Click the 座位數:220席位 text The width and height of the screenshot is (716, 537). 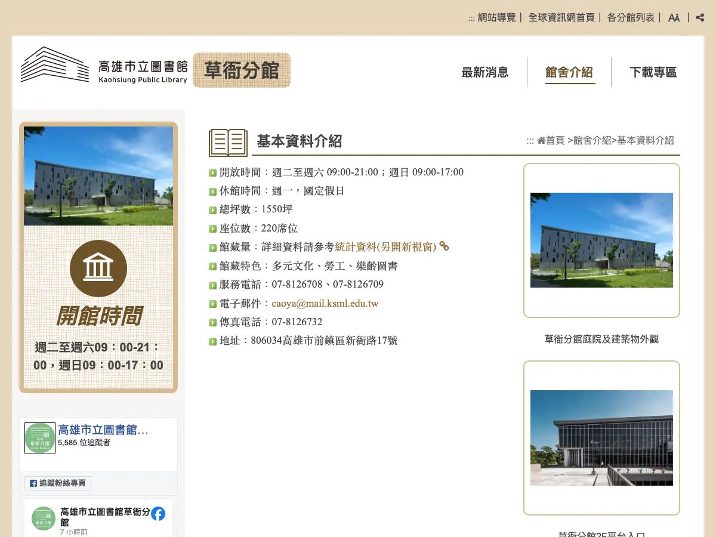click(258, 228)
